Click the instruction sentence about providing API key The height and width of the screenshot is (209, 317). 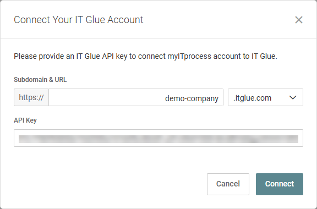coord(145,56)
